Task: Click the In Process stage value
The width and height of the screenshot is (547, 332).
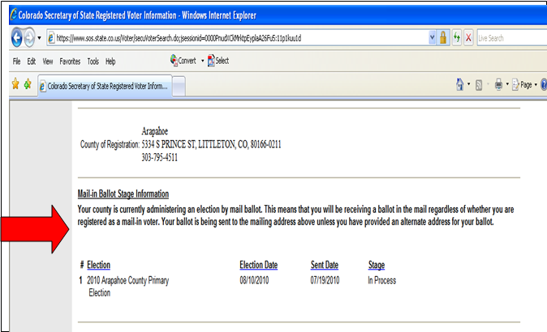Action: (x=382, y=280)
